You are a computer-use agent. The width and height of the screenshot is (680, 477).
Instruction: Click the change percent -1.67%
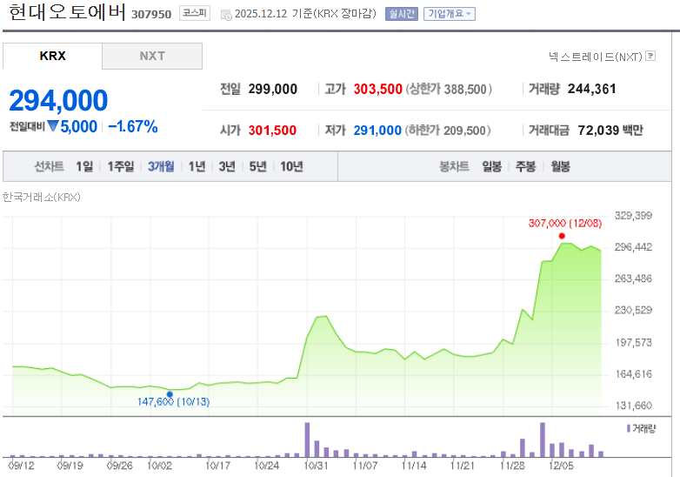pos(133,127)
